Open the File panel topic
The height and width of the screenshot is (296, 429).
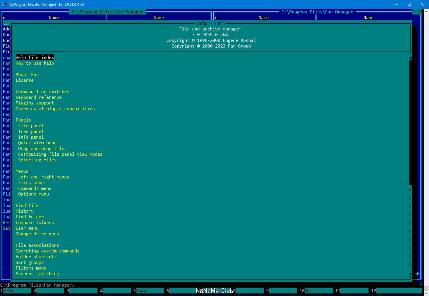(x=31, y=126)
